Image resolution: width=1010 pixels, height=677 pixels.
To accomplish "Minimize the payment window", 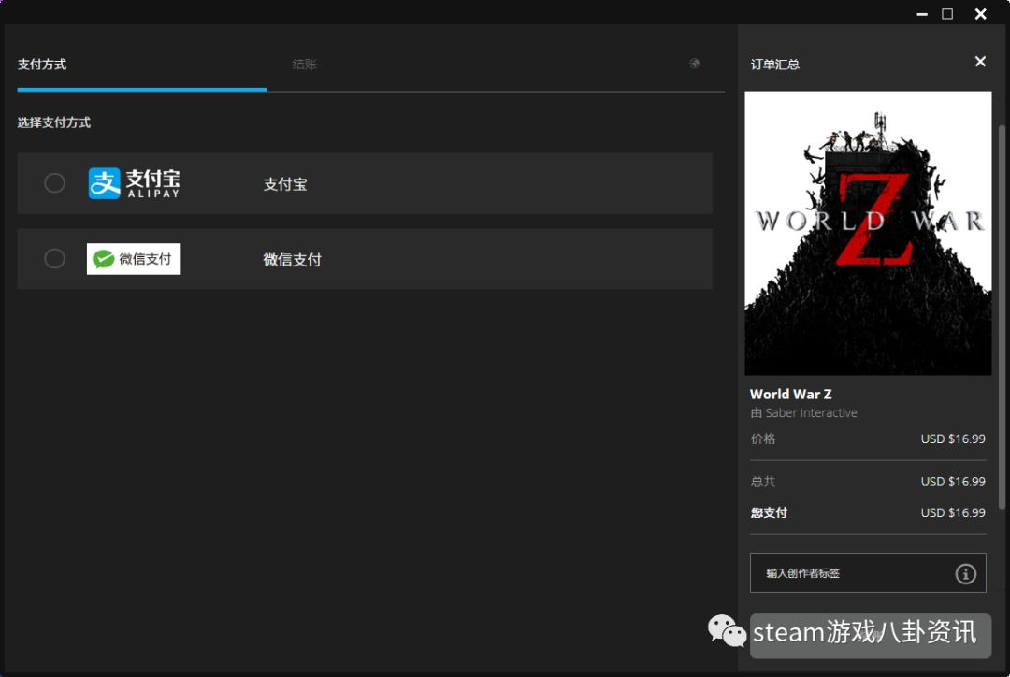I will click(x=922, y=13).
